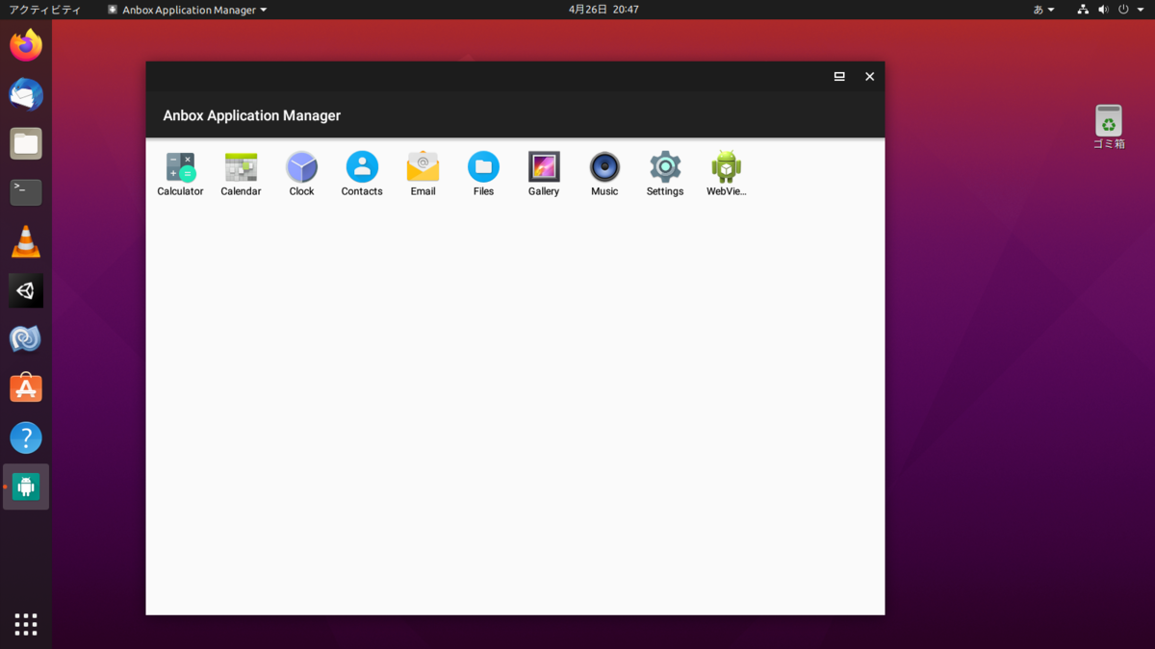Open the Clock app
This screenshot has width=1155, height=649.
coord(301,174)
